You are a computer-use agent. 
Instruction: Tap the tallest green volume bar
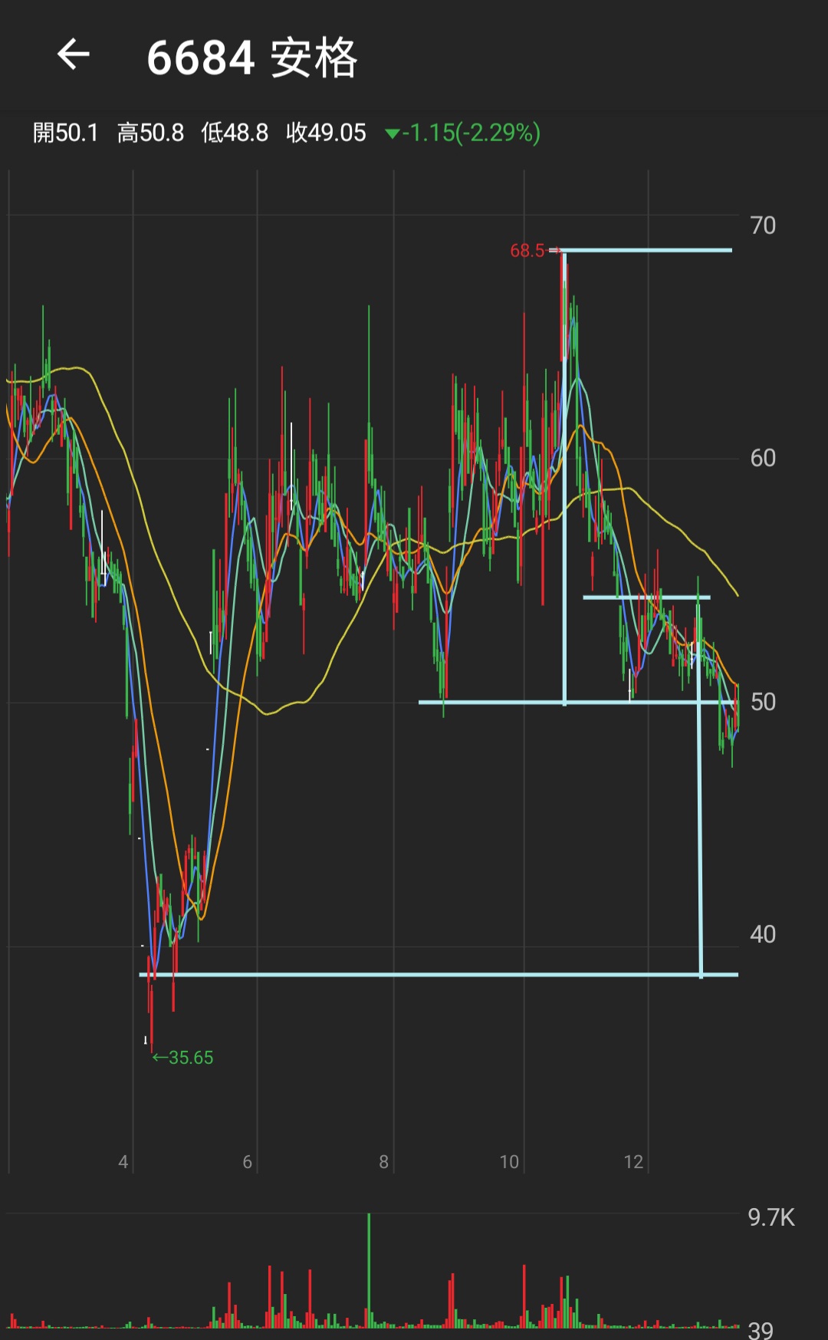click(369, 1269)
